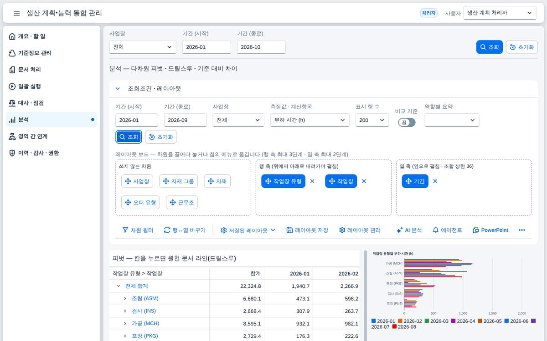Click panel 기간 (종료) field 2026-09

click(185, 120)
